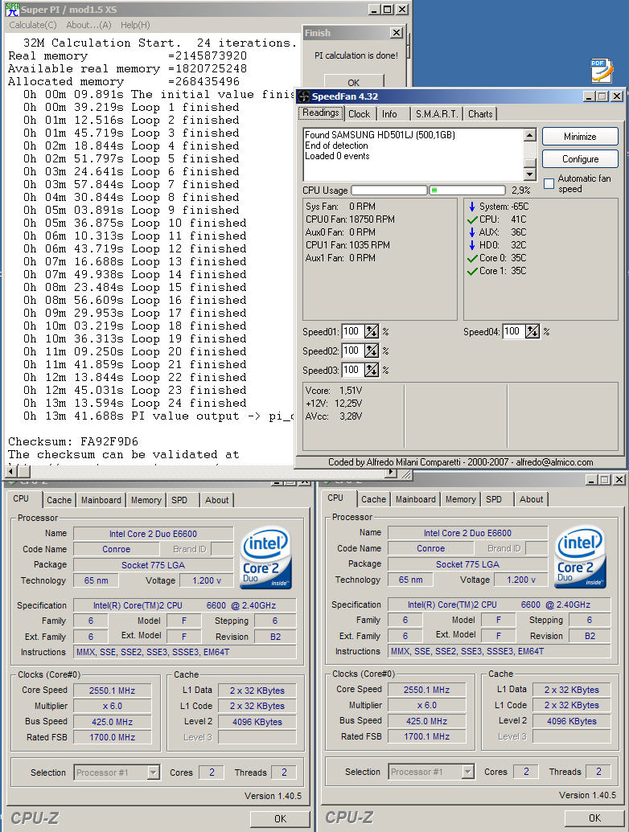Viewport: 629px width, 832px height.
Task: Open SPD tab in left CPU-Z window
Action: click(179, 500)
